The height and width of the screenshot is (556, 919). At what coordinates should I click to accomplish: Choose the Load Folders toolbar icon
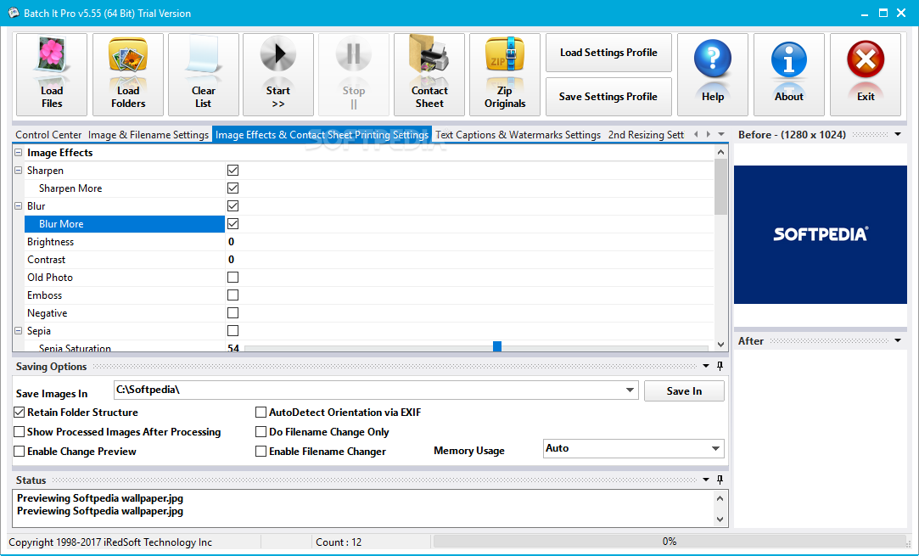click(x=128, y=75)
